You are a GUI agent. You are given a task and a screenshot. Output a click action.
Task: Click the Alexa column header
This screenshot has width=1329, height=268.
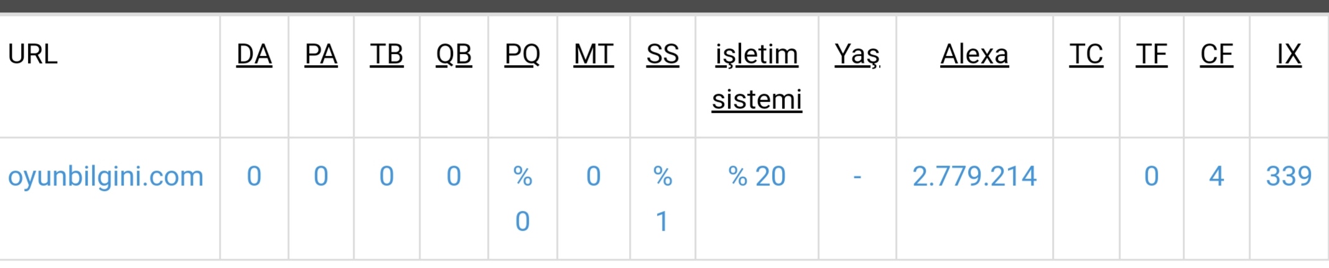[974, 55]
